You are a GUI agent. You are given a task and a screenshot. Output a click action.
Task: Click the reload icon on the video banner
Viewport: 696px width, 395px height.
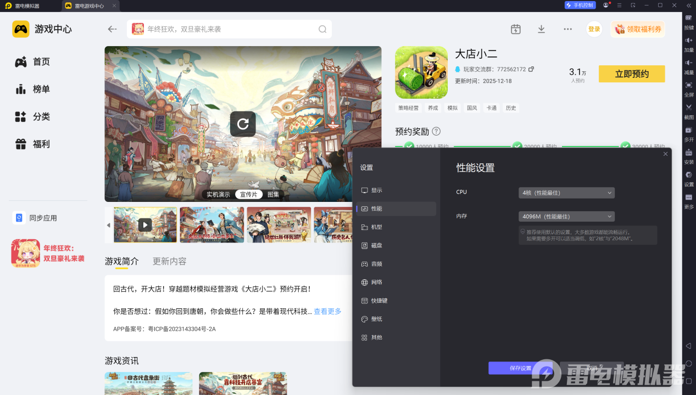(x=243, y=124)
